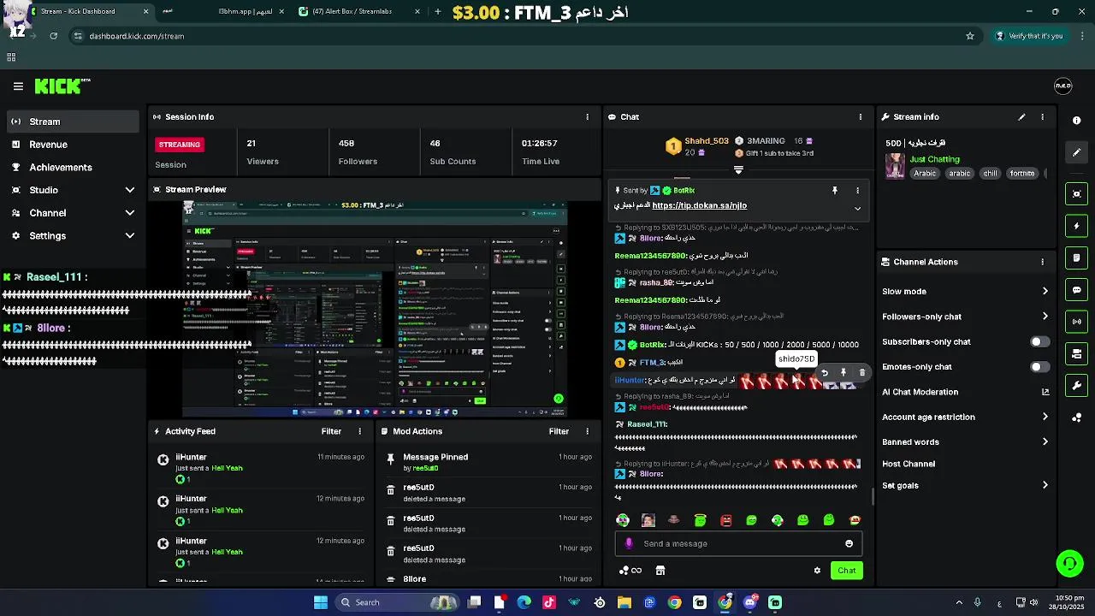Toggle the wrench stream info widget icon
The image size is (1095, 616).
[x=1077, y=385]
